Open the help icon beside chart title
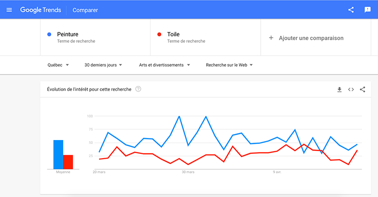The image size is (378, 197). 138,89
